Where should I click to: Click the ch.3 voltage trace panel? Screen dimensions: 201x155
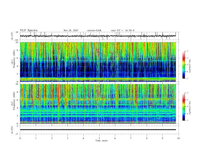coord(99,130)
